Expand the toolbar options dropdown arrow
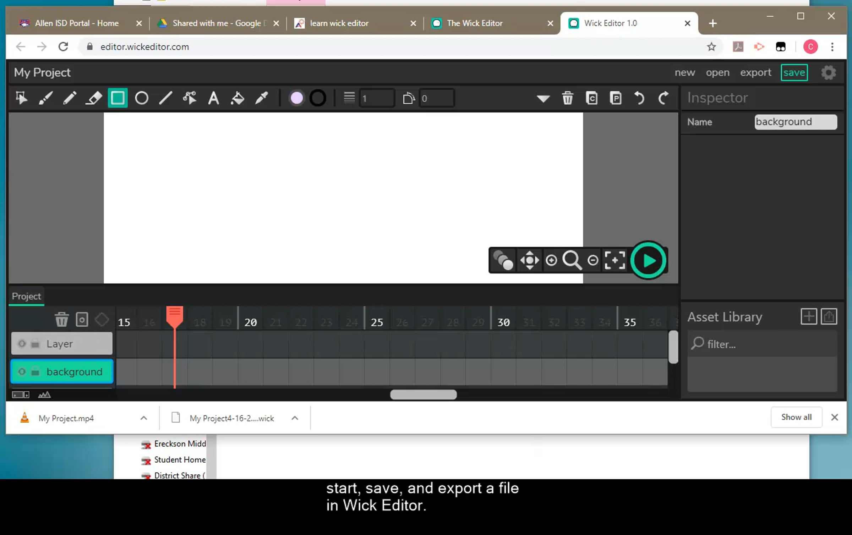 click(543, 98)
